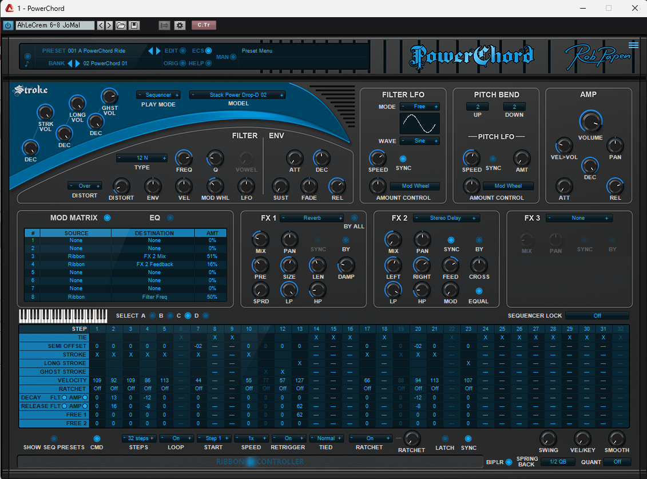Open host settings gear icon
This screenshot has width=647, height=479.
(180, 25)
